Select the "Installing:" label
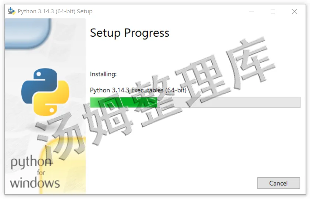This screenshot has height=199, width=310. [103, 74]
